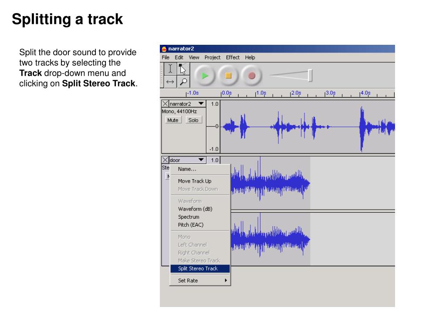Click the door track lower channel waveform

pos(313,239)
